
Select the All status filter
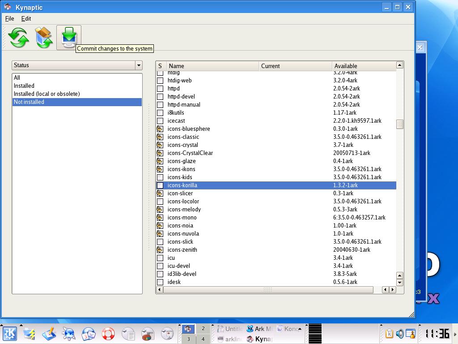tap(77, 77)
